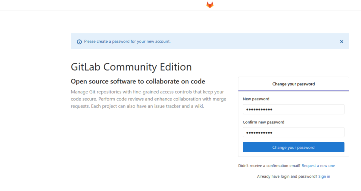The image size is (361, 191).
Task: Click the Manage Git repositories description paragraph
Action: pos(149,99)
